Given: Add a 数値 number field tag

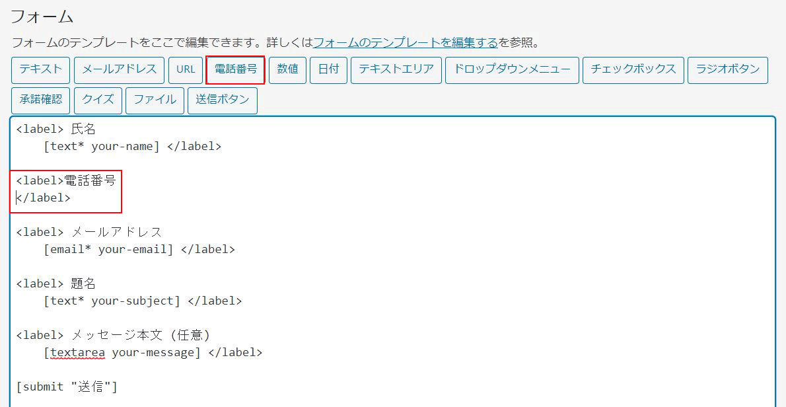Looking at the screenshot, I should 287,70.
